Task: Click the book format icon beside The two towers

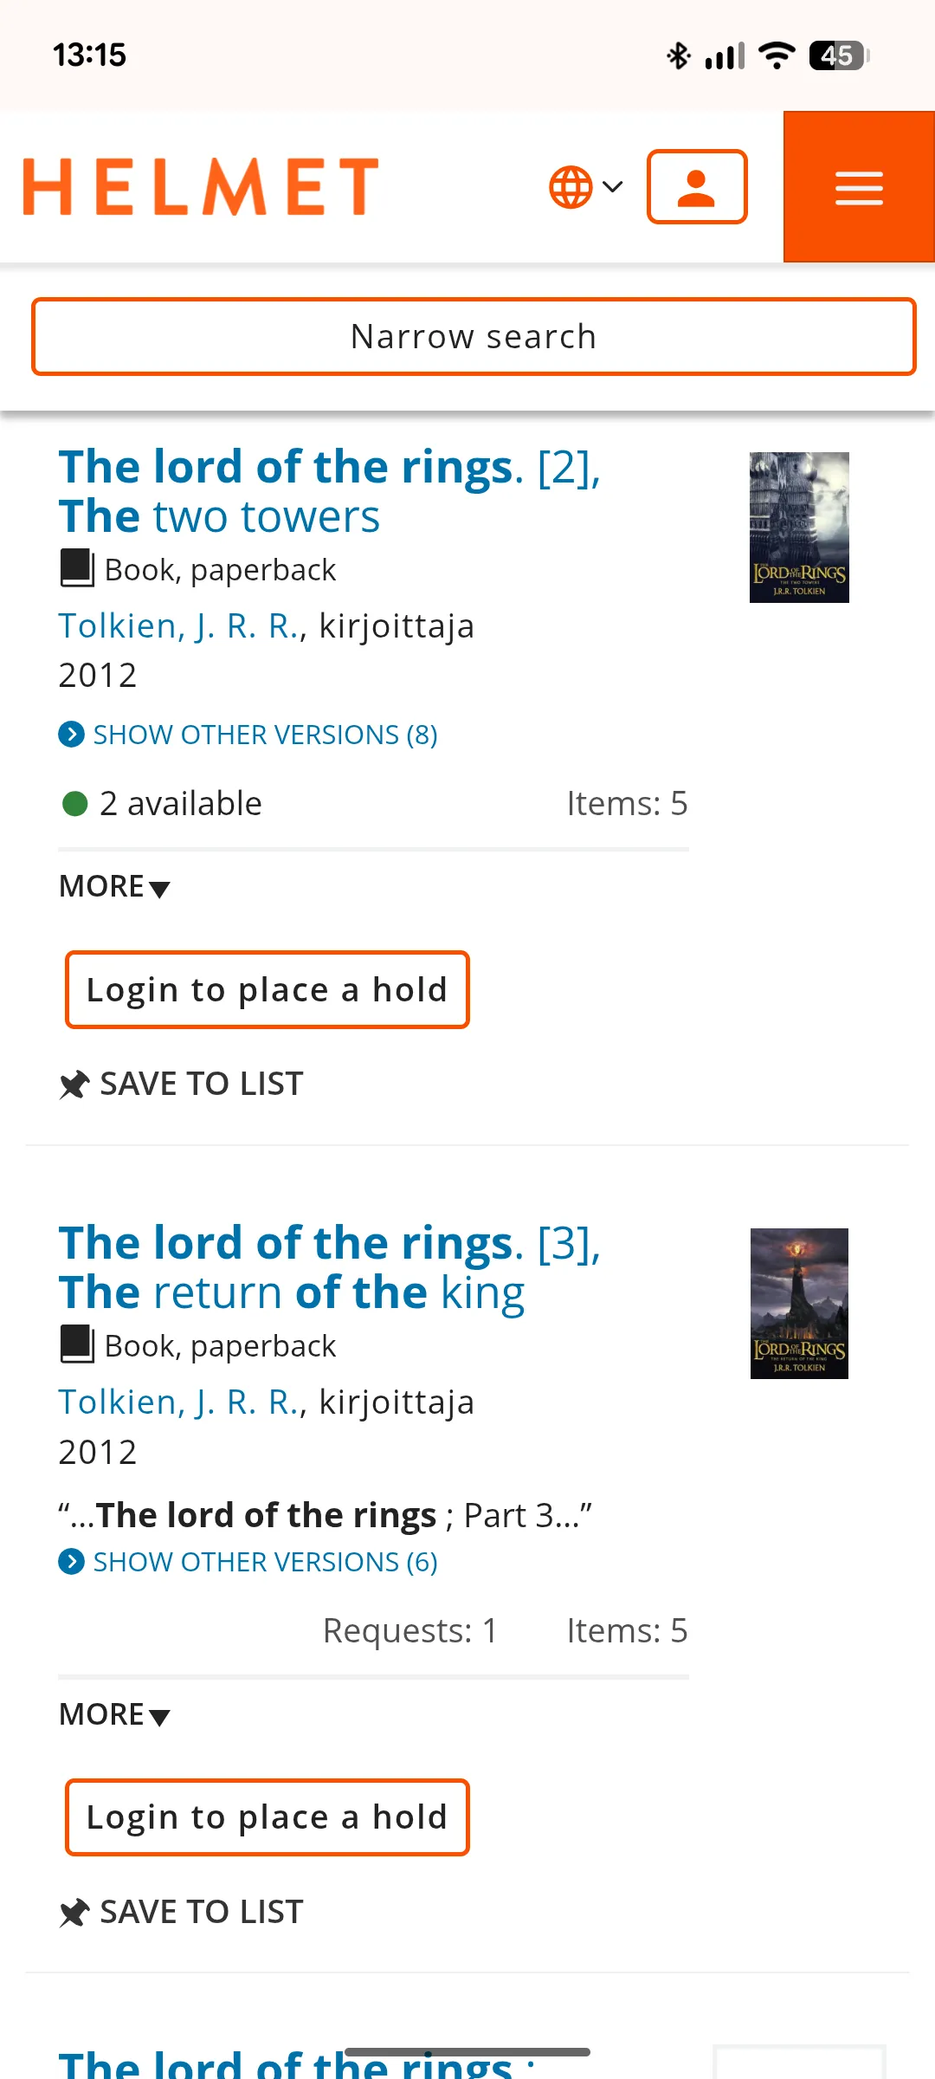Action: (x=77, y=567)
